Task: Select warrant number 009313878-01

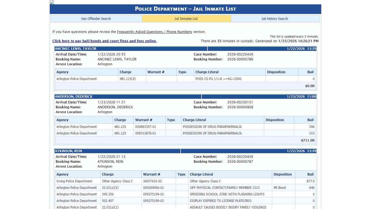Action: 146,133
